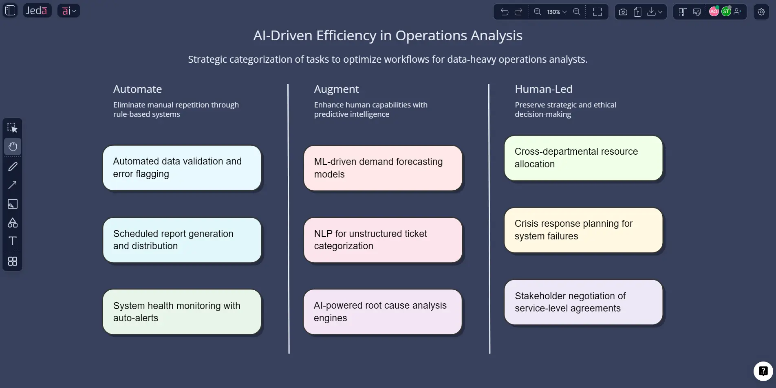Enable the hand pan tool

tap(13, 147)
